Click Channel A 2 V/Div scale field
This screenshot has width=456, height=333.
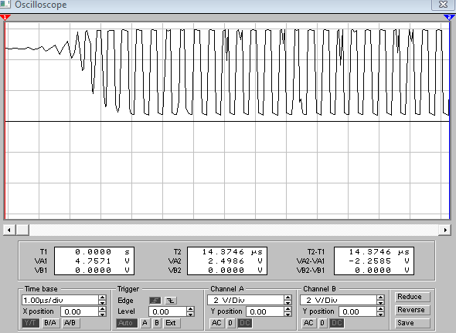click(x=246, y=300)
